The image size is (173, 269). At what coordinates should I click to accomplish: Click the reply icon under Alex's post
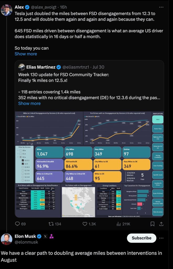click(18, 224)
